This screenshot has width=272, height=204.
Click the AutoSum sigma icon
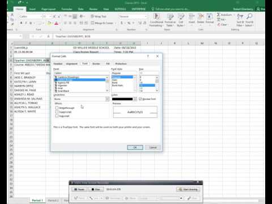219,15
